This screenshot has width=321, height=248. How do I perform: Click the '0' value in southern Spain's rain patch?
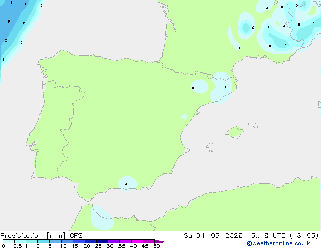[x=126, y=184]
